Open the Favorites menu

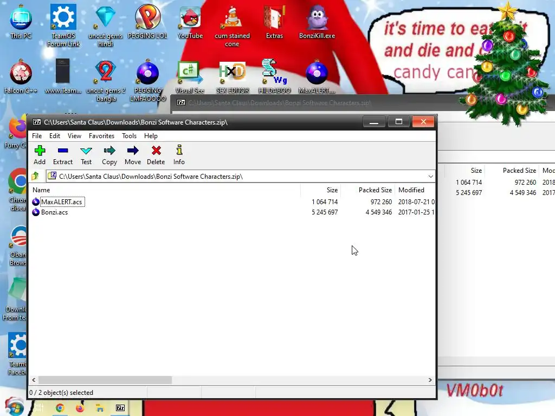[101, 136]
